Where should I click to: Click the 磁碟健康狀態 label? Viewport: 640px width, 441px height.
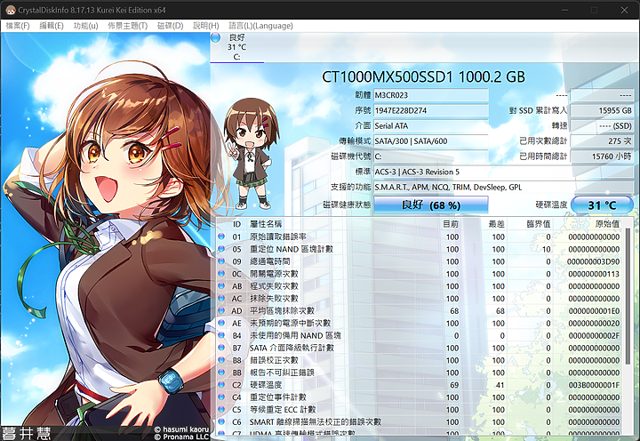tap(347, 204)
